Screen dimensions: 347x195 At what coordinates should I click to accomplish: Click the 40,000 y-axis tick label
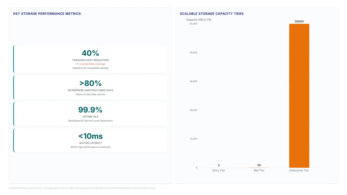click(x=193, y=53)
